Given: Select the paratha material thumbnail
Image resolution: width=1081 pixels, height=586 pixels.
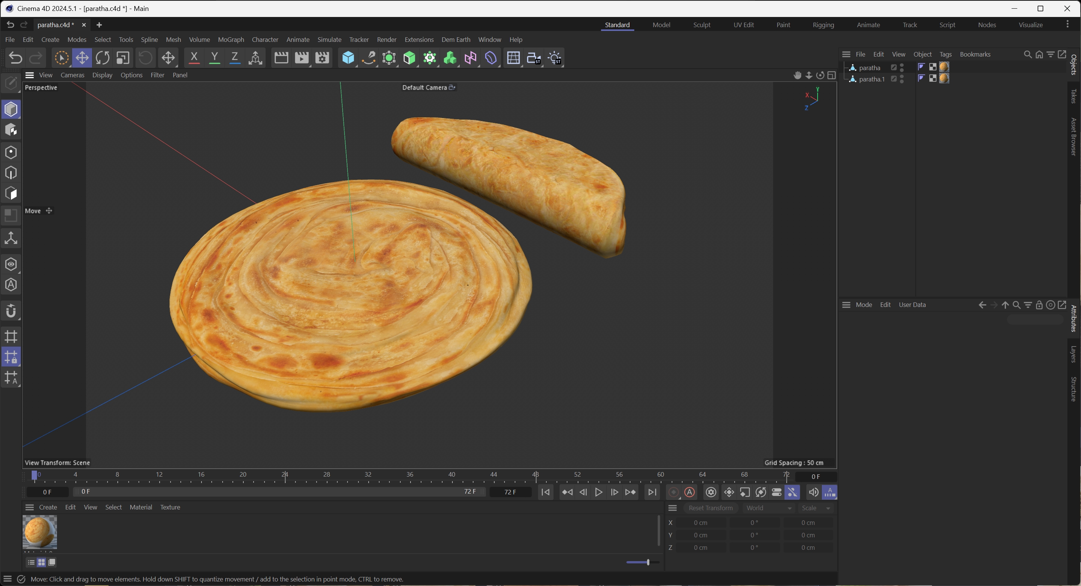Looking at the screenshot, I should (40, 531).
